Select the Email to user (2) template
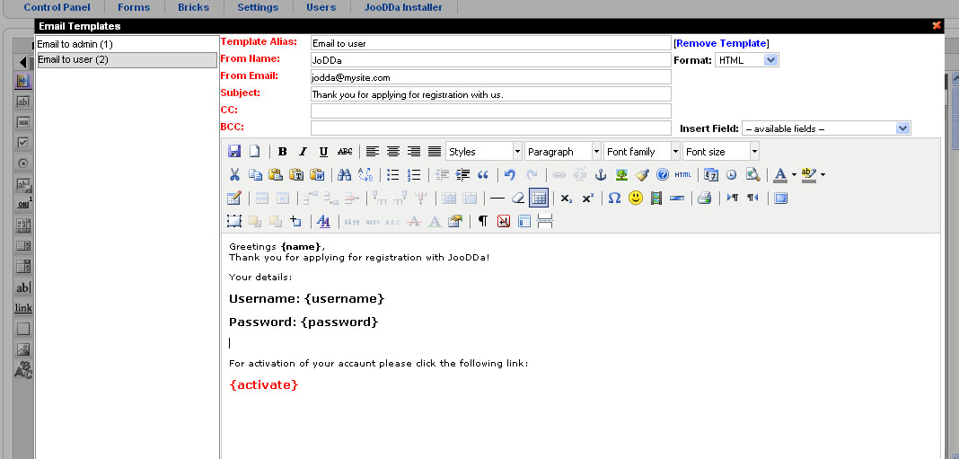This screenshot has height=459, width=959. tap(127, 59)
